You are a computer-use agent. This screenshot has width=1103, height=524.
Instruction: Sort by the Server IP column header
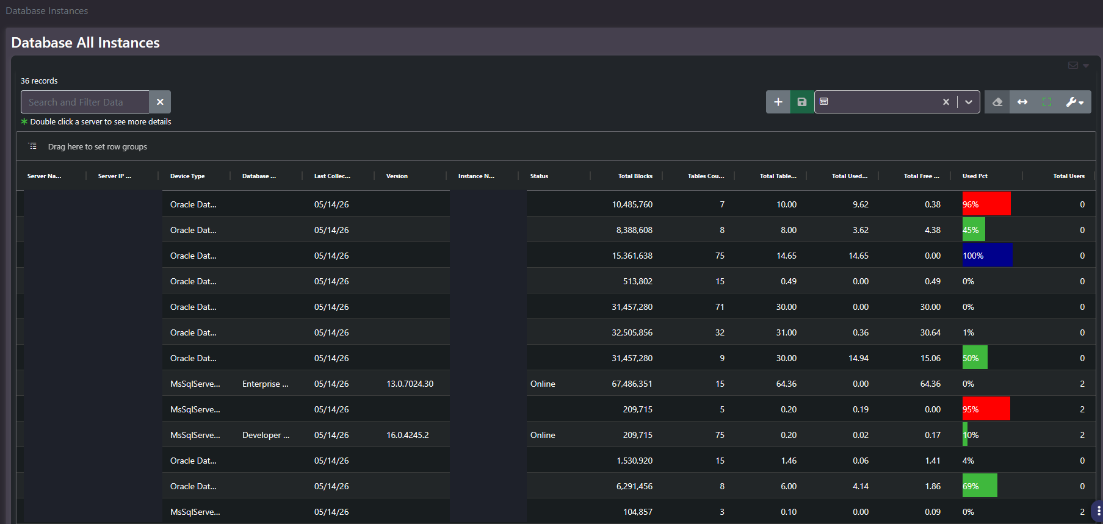point(115,176)
